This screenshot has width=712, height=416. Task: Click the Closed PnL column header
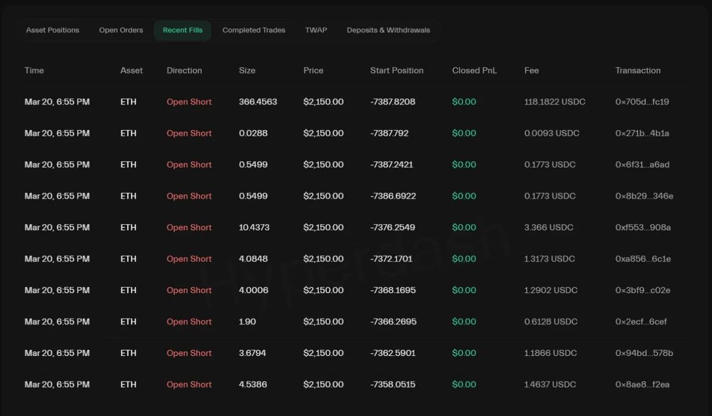(x=474, y=71)
